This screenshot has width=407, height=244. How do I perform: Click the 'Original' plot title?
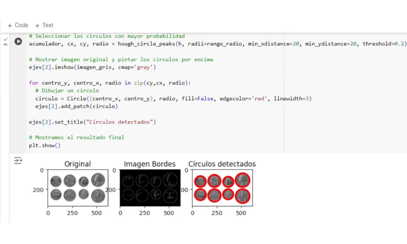(78, 164)
